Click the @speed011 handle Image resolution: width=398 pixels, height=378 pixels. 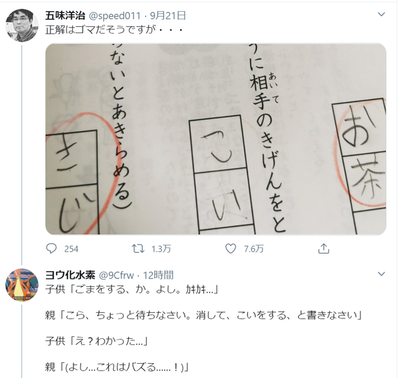tap(114, 16)
